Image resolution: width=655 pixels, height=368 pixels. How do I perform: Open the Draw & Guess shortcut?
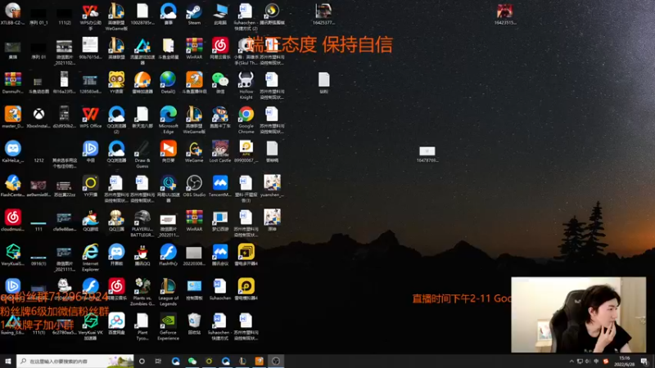click(x=142, y=155)
